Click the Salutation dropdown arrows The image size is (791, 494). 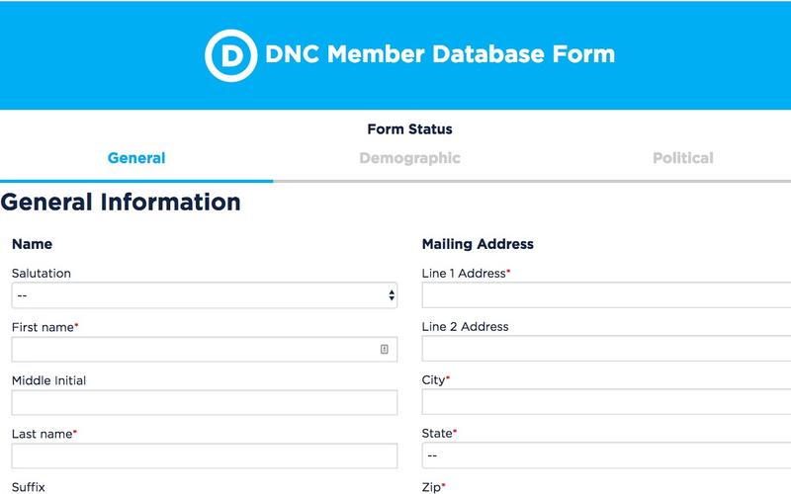pos(392,295)
